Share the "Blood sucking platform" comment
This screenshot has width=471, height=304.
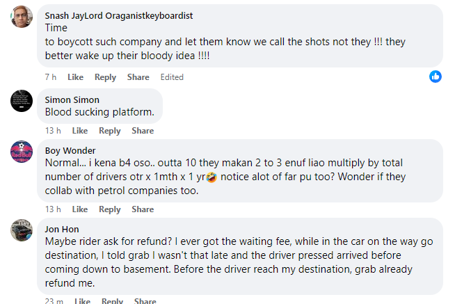(x=143, y=131)
